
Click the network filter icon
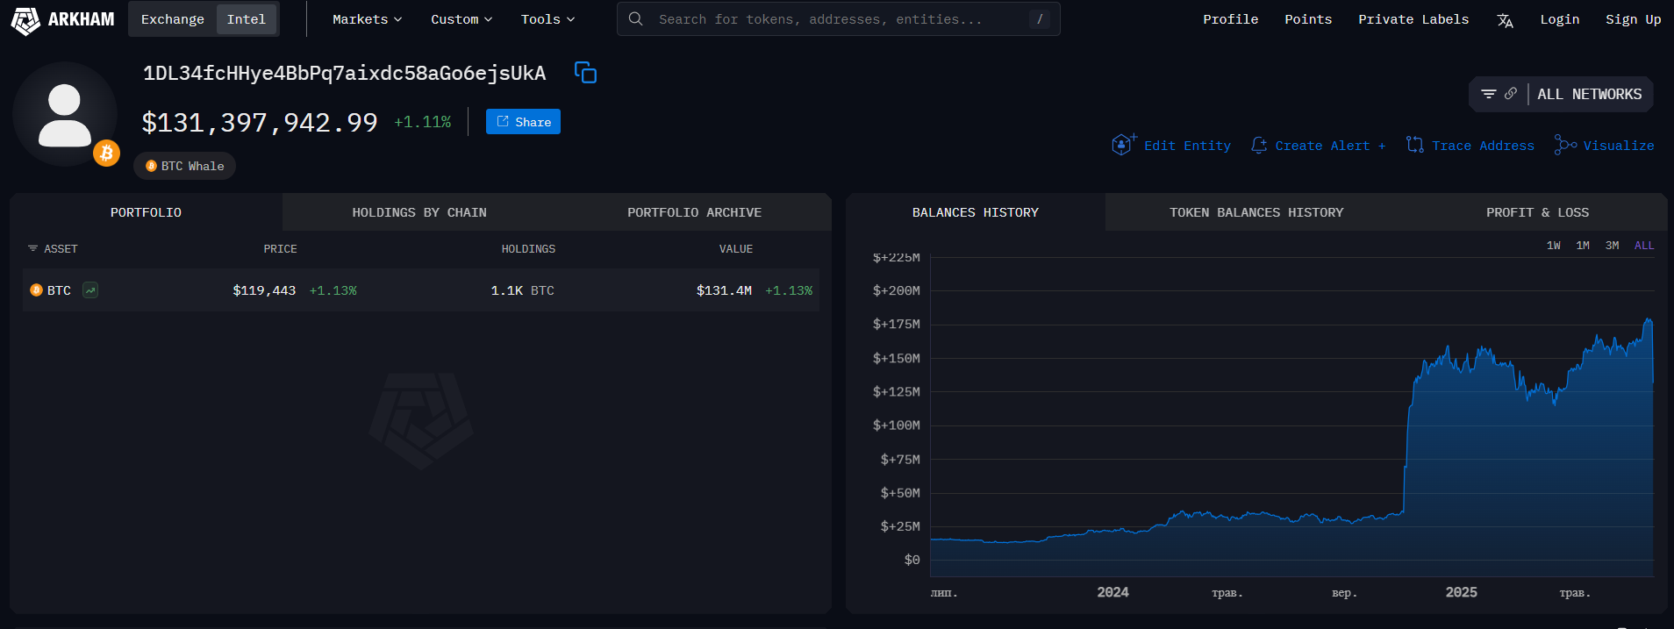tap(1489, 94)
